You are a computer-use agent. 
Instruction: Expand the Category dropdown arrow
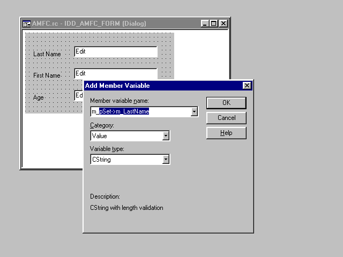tap(166, 136)
